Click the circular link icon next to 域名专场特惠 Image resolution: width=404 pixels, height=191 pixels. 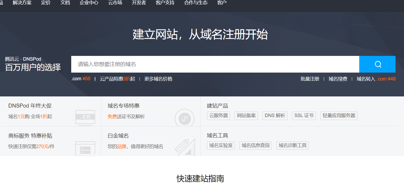click(184, 118)
